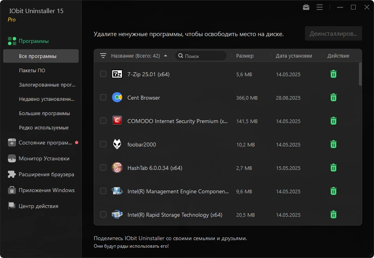The width and height of the screenshot is (374, 258).
Task: Click HashTab 6.0.0.34 (x64) name
Action: pos(155,168)
